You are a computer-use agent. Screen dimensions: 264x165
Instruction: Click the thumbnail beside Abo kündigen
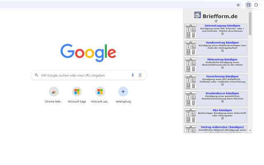coord(191,115)
